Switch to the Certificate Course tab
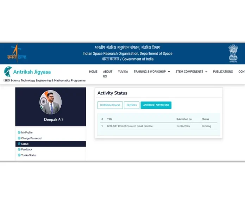245x199 pixels. pos(110,105)
